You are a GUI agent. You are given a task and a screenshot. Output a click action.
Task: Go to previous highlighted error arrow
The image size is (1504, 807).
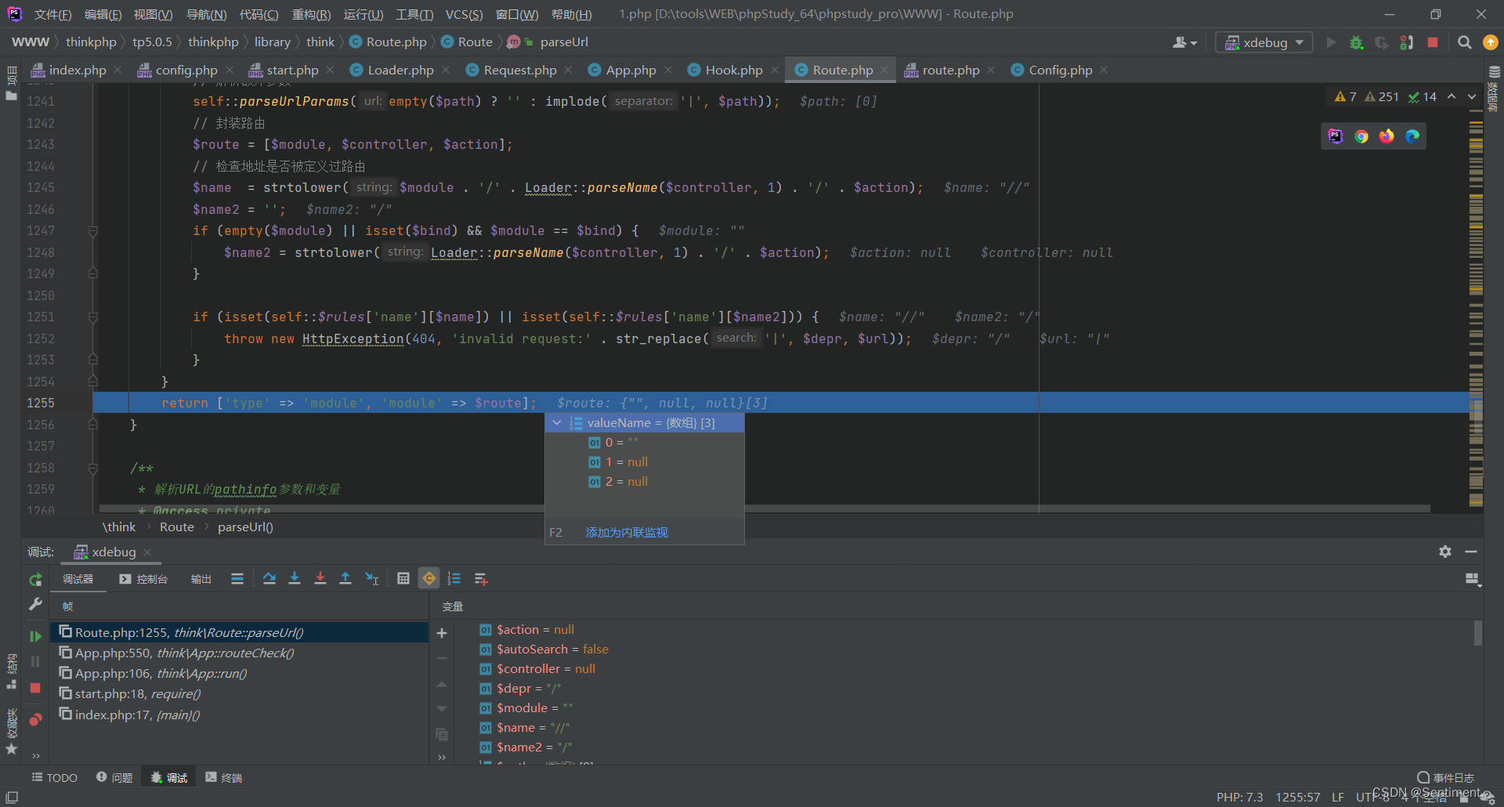pos(1452,96)
